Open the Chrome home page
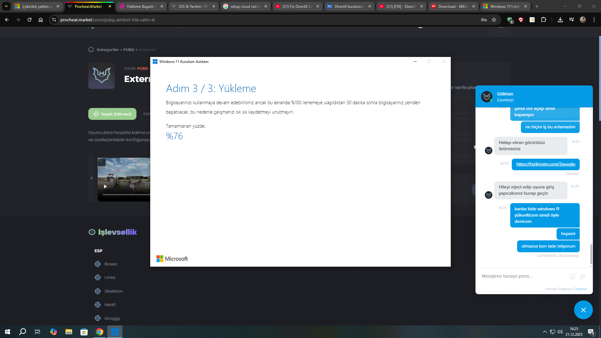Viewport: 601px width, 338px height. click(x=41, y=20)
